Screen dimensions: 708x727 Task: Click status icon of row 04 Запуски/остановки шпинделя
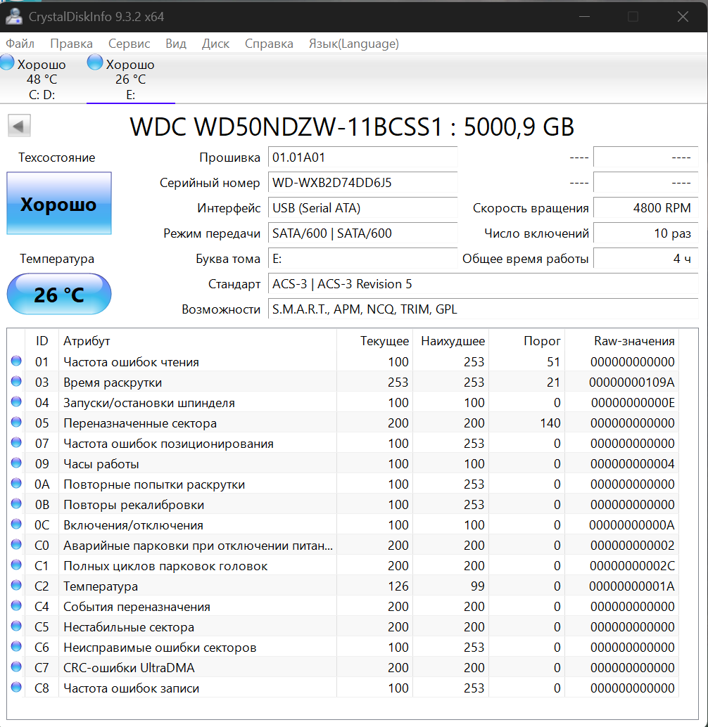pos(16,401)
